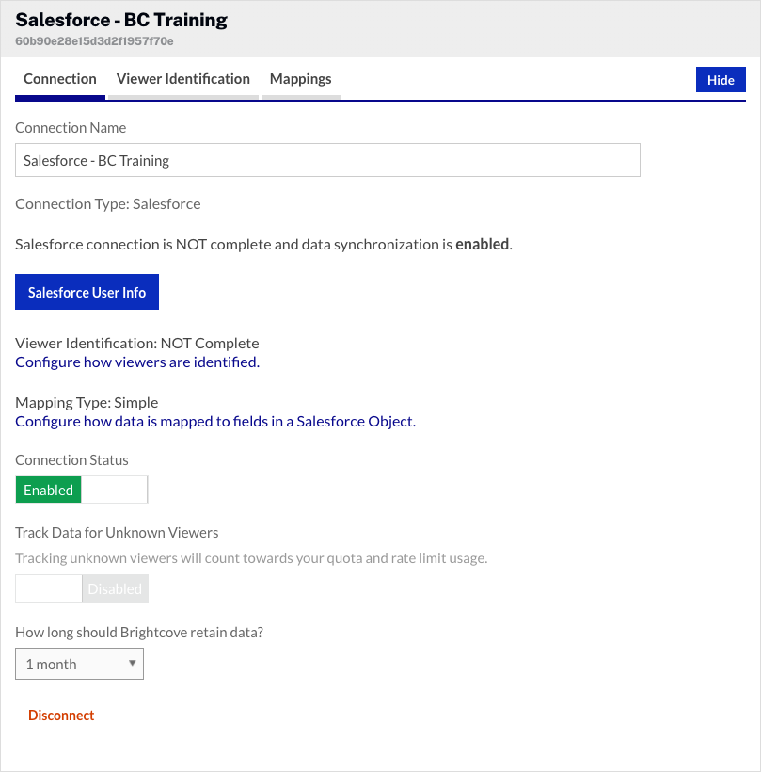Click the connection ID 60b90e28e15d3d2f1957f70e

[94, 41]
